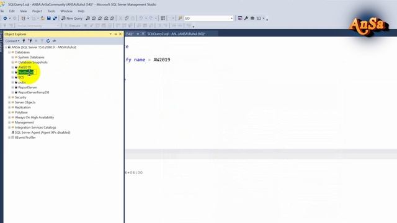This screenshot has width=397, height=223.
Task: Open the Tools menu
Action: [x=51, y=11]
